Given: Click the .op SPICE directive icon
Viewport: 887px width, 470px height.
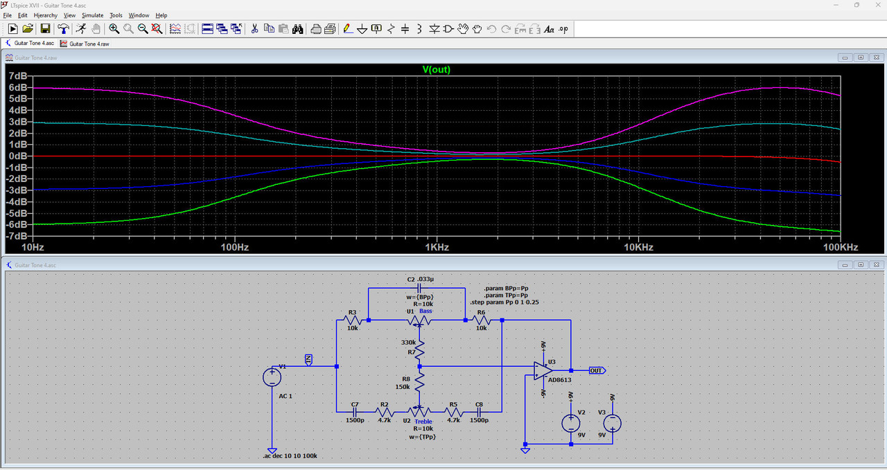Looking at the screenshot, I should click(x=563, y=28).
